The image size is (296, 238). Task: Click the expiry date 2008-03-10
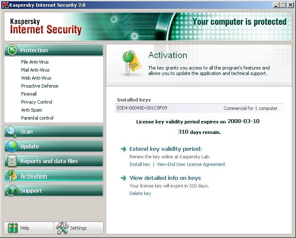point(243,121)
